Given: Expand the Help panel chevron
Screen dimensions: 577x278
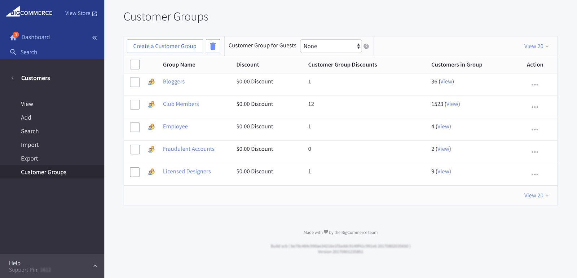Looking at the screenshot, I should (x=95, y=266).
